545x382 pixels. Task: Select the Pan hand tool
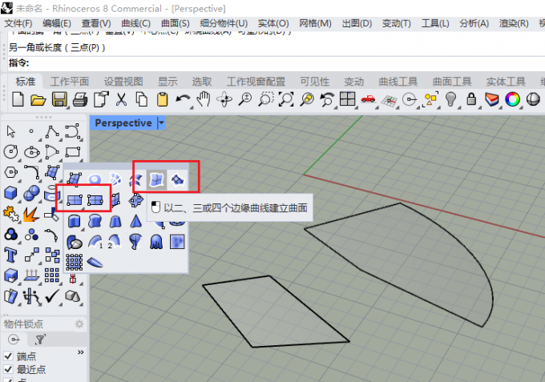[x=204, y=99]
